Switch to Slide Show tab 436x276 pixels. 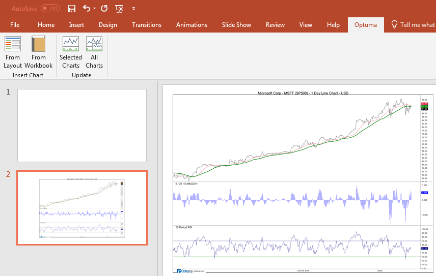tap(236, 25)
